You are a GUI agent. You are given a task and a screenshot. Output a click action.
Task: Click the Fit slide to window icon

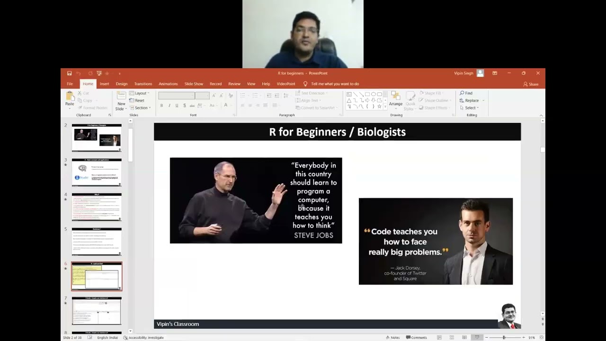[542, 337]
